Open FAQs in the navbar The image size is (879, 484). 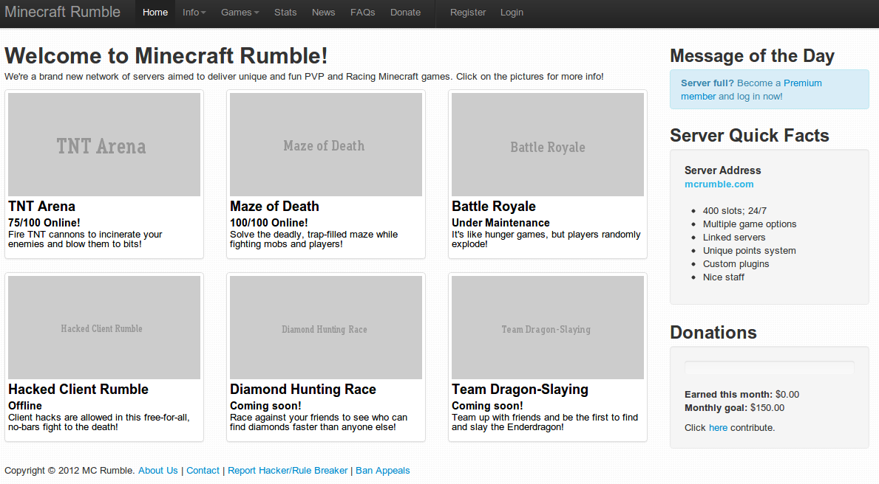click(x=362, y=13)
